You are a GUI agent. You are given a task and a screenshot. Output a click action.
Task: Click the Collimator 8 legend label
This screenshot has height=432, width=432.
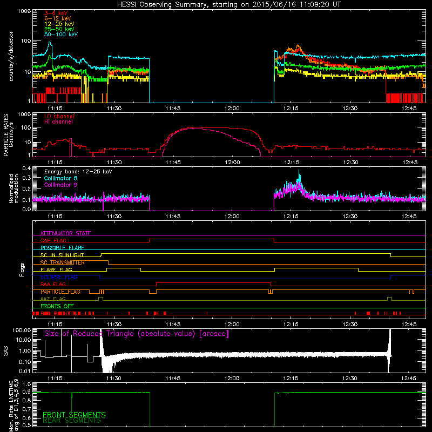(x=60, y=178)
